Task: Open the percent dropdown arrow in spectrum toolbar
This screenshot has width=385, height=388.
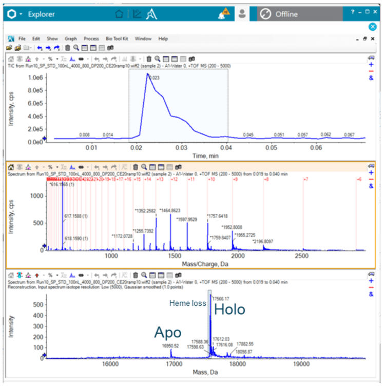Action: 56,167
